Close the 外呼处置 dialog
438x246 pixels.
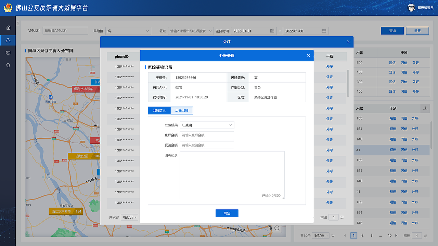(x=309, y=55)
